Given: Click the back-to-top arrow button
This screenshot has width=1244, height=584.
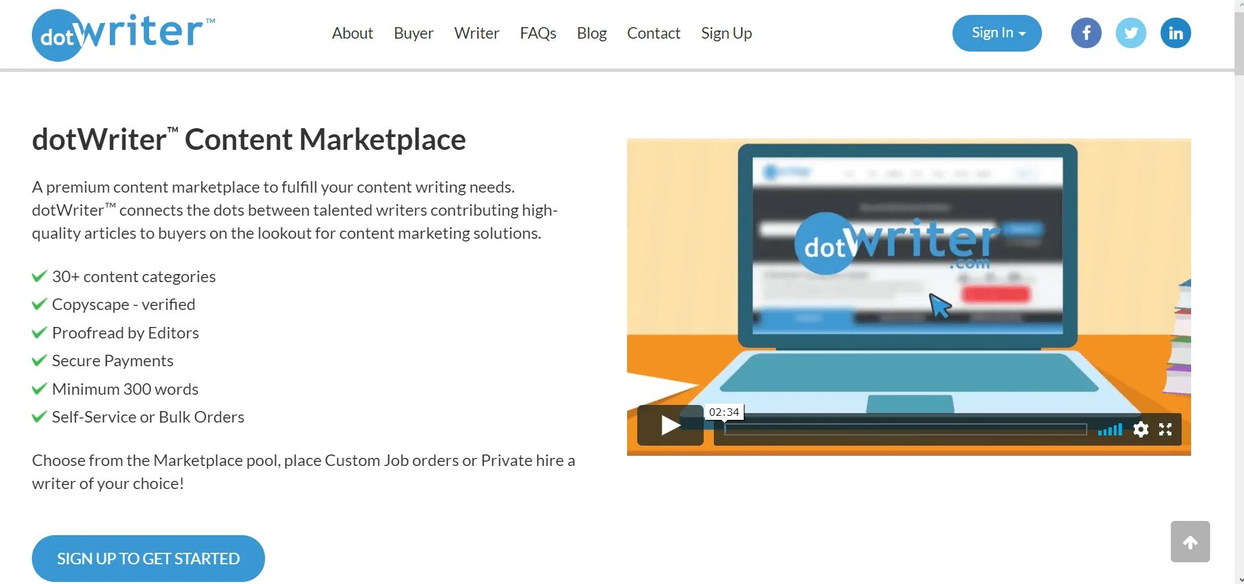Looking at the screenshot, I should tap(1190, 541).
